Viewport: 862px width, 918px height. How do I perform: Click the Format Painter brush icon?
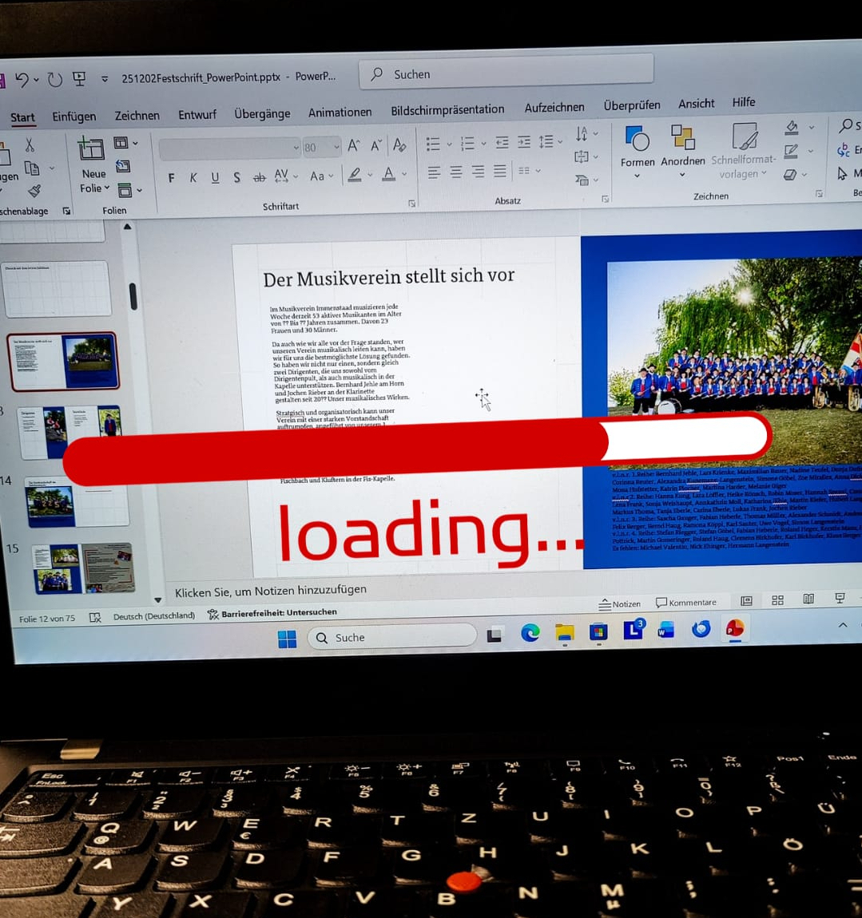(34, 191)
